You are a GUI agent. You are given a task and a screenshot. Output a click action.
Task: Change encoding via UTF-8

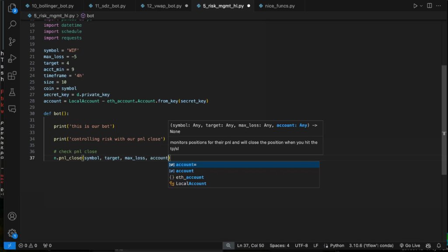coord(301,245)
